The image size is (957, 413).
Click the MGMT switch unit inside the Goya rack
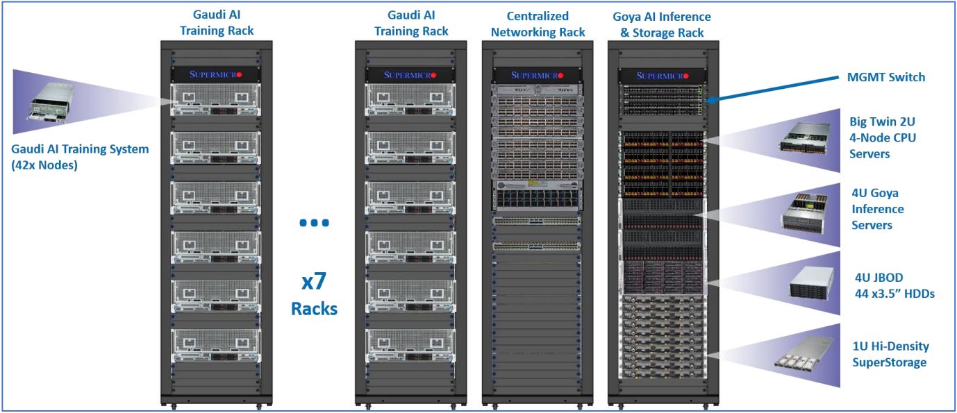[x=663, y=101]
